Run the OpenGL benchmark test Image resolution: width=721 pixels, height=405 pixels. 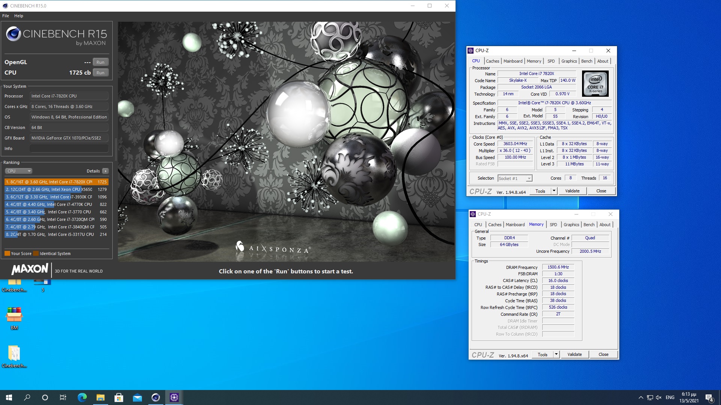100,62
